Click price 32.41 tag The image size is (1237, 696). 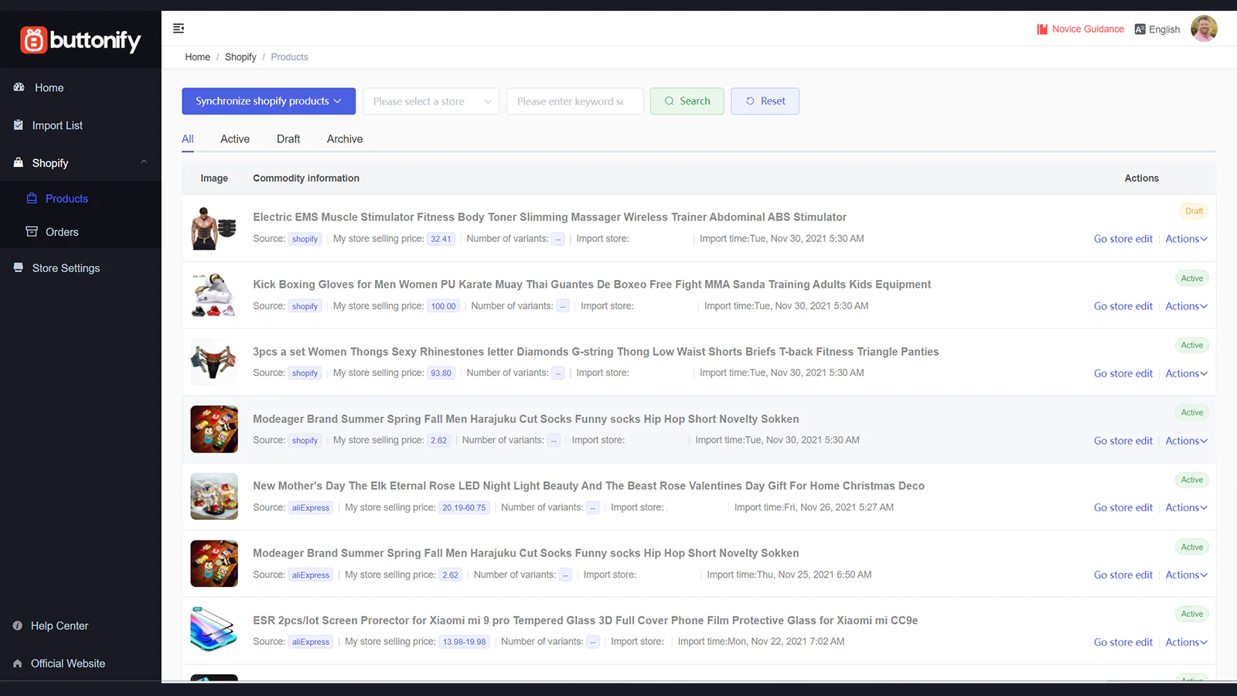coord(441,239)
